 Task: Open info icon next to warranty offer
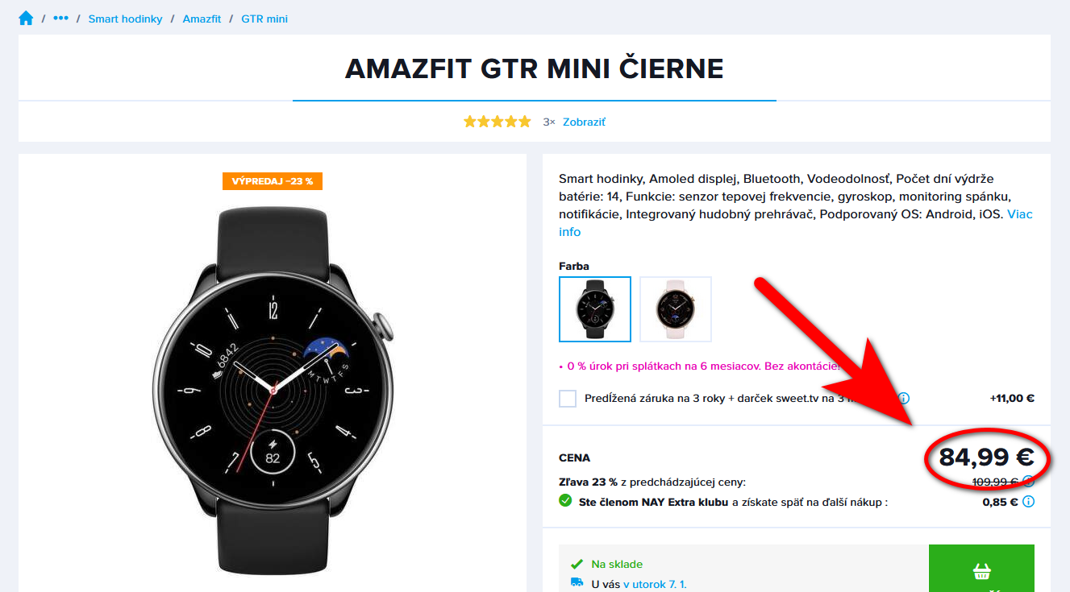(904, 398)
